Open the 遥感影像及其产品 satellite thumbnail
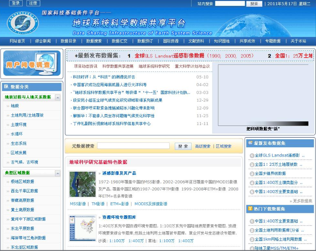Image resolution: width=316 pixels, height=251 pixels. (83, 184)
